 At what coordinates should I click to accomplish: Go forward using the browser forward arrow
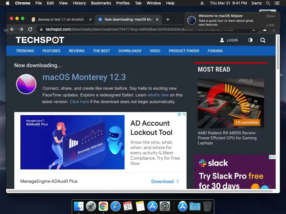(21, 29)
